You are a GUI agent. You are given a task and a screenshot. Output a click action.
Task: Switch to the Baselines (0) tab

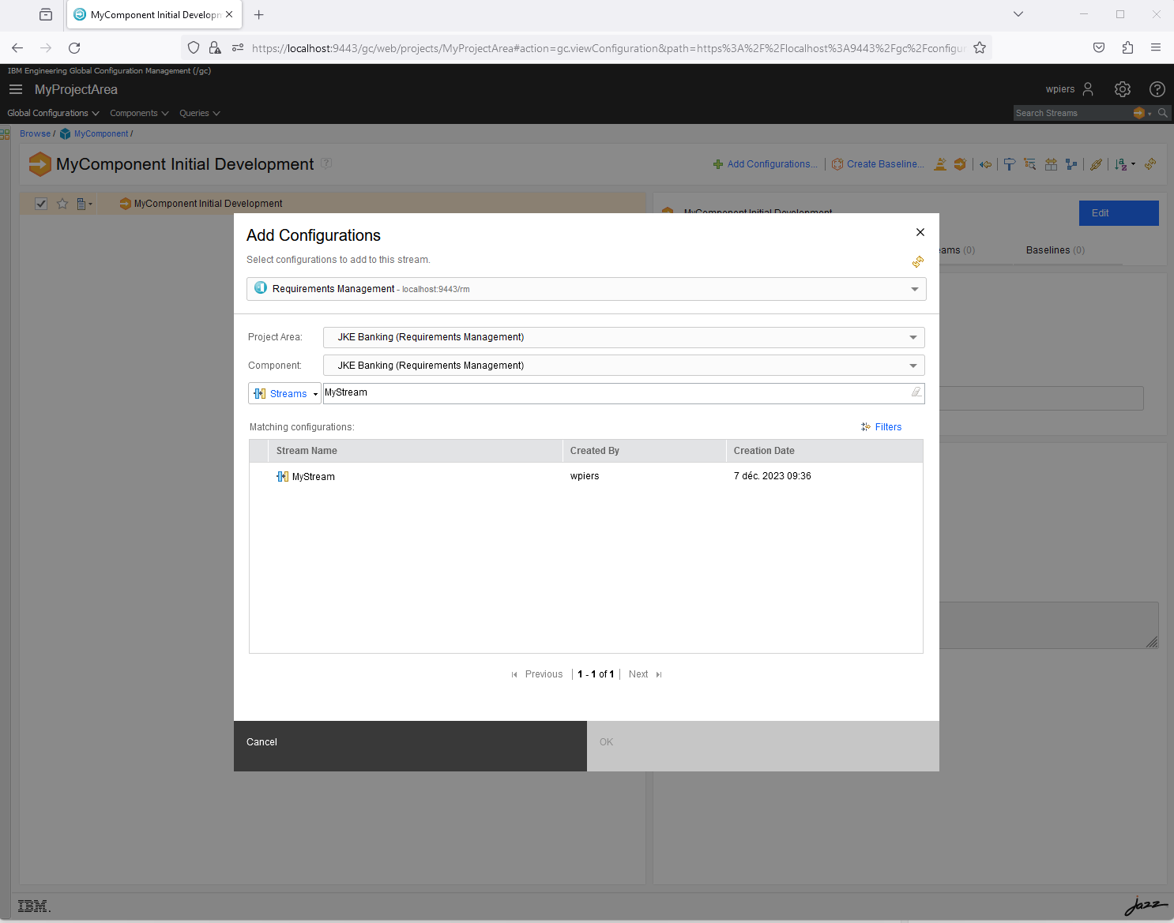(1055, 250)
